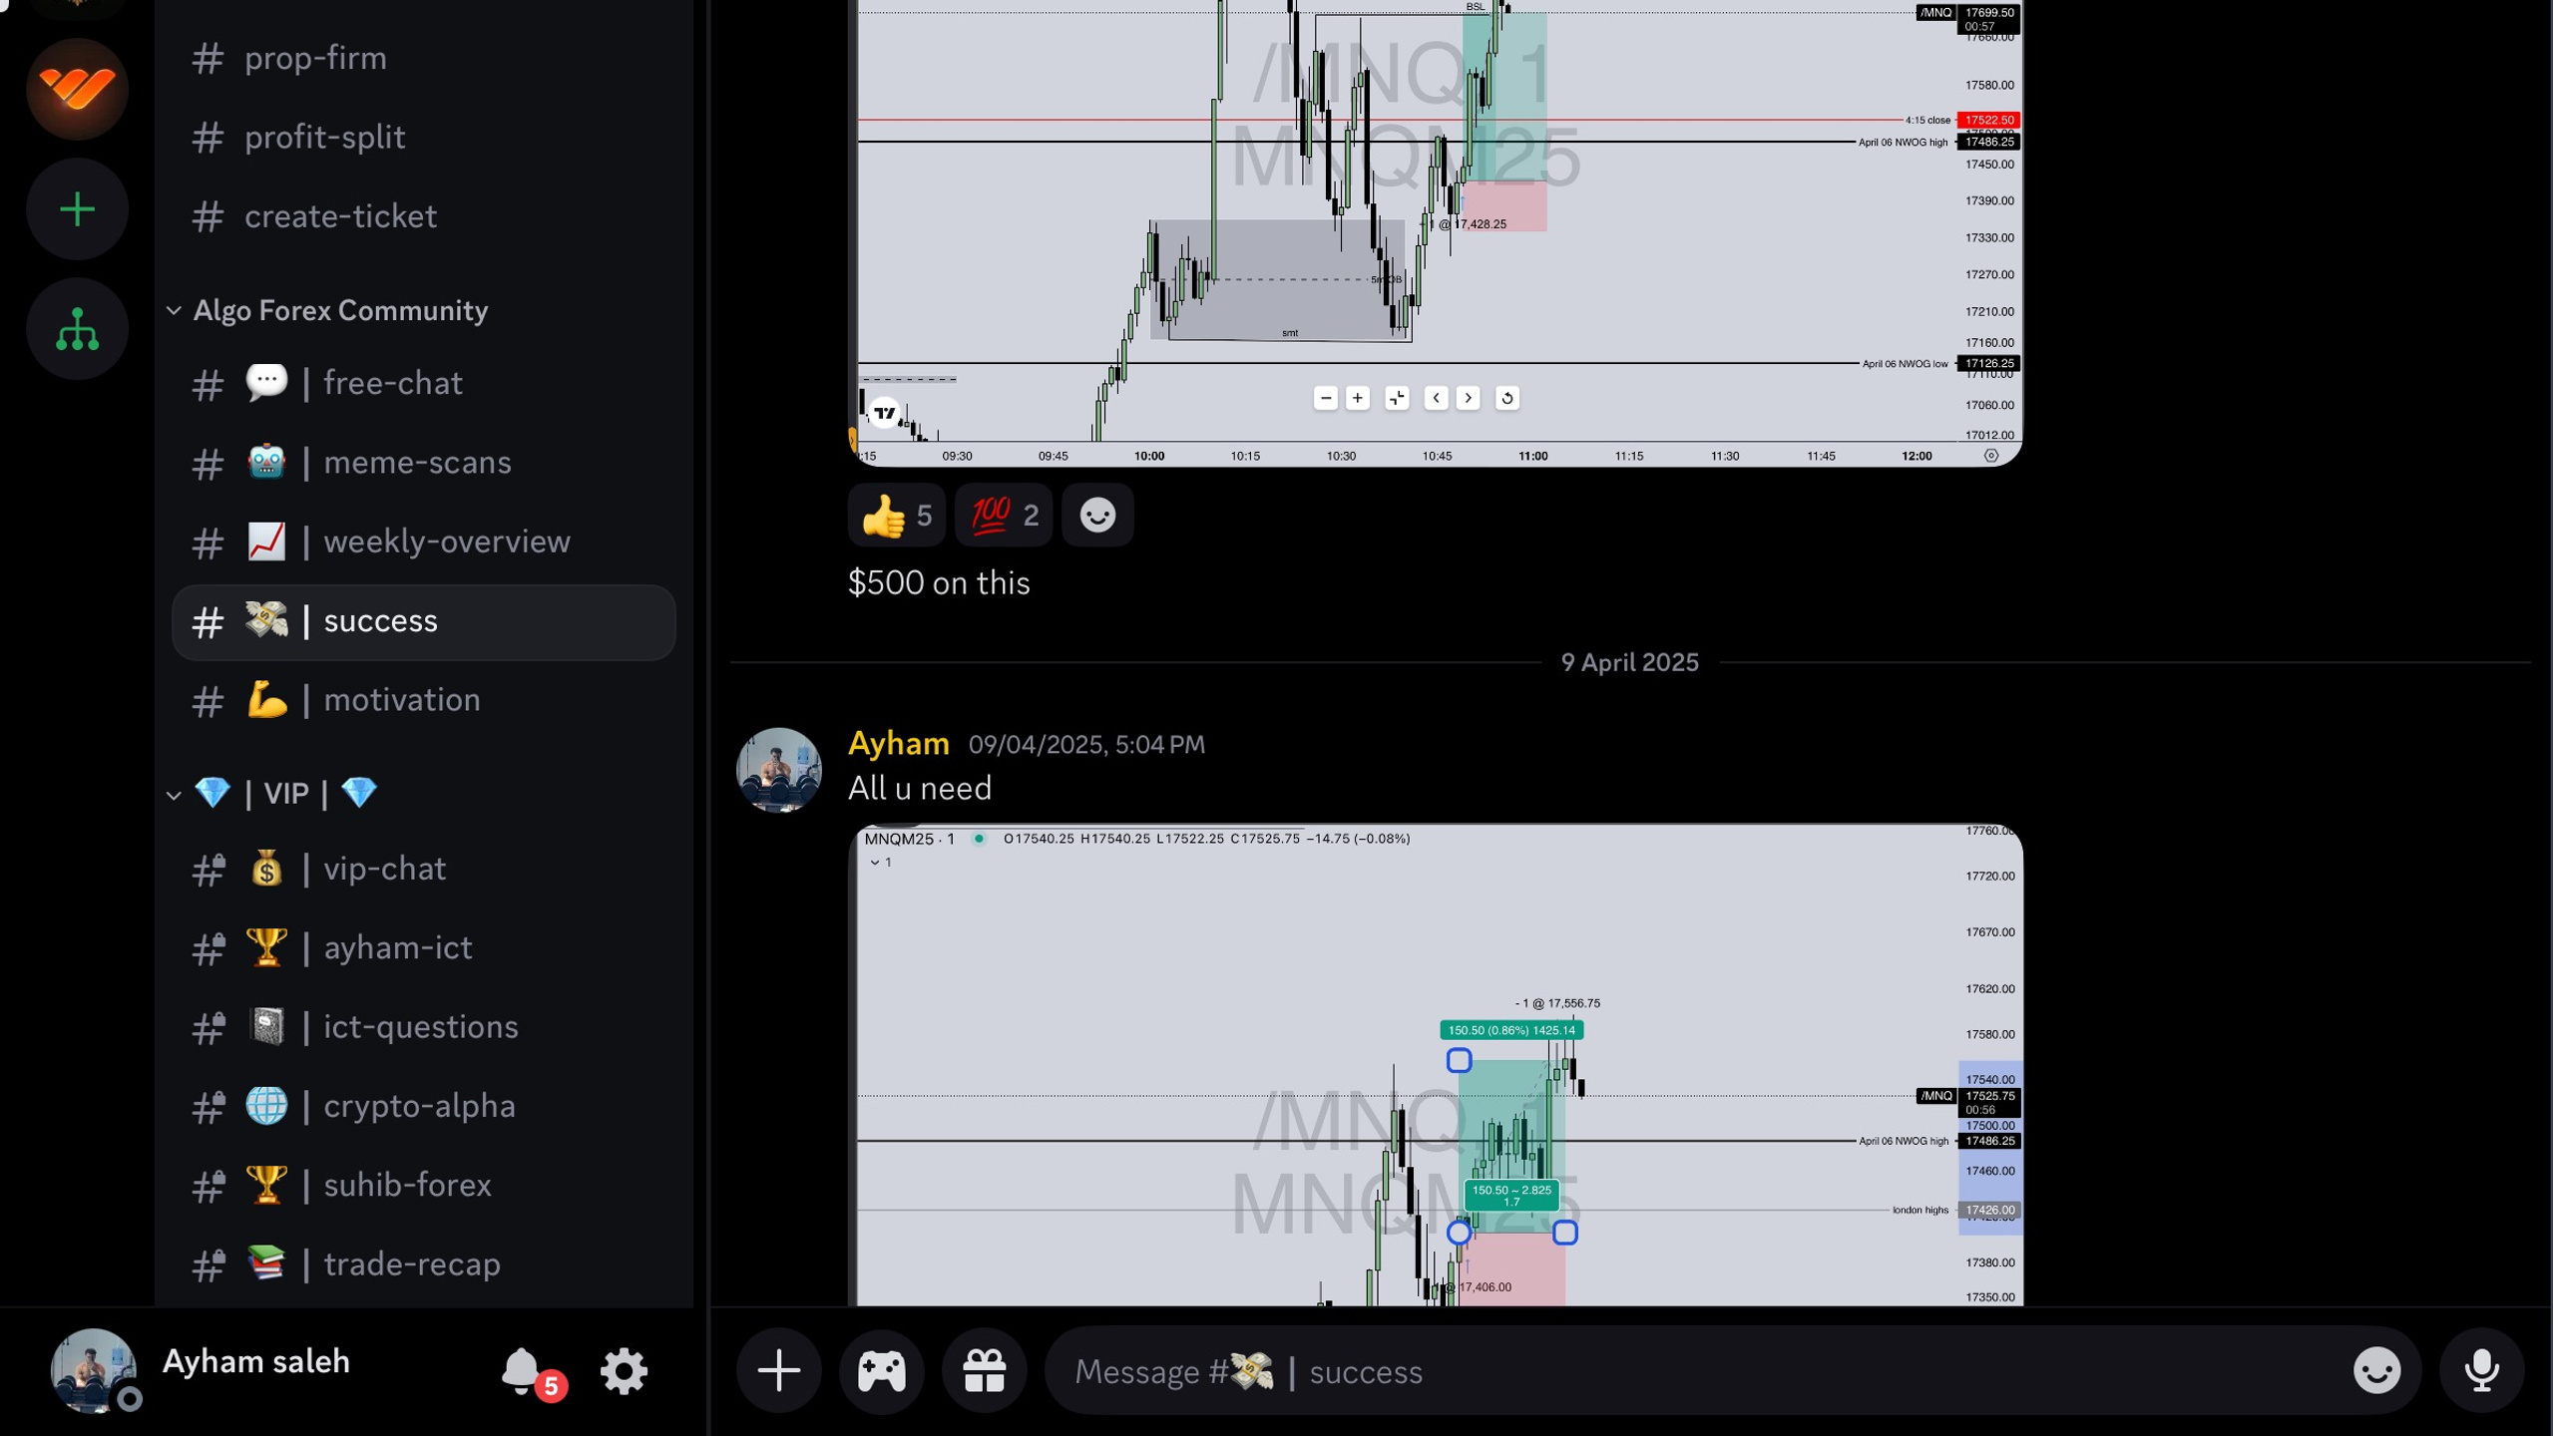
Task: Open the orange checkmark server icon
Action: [77, 89]
